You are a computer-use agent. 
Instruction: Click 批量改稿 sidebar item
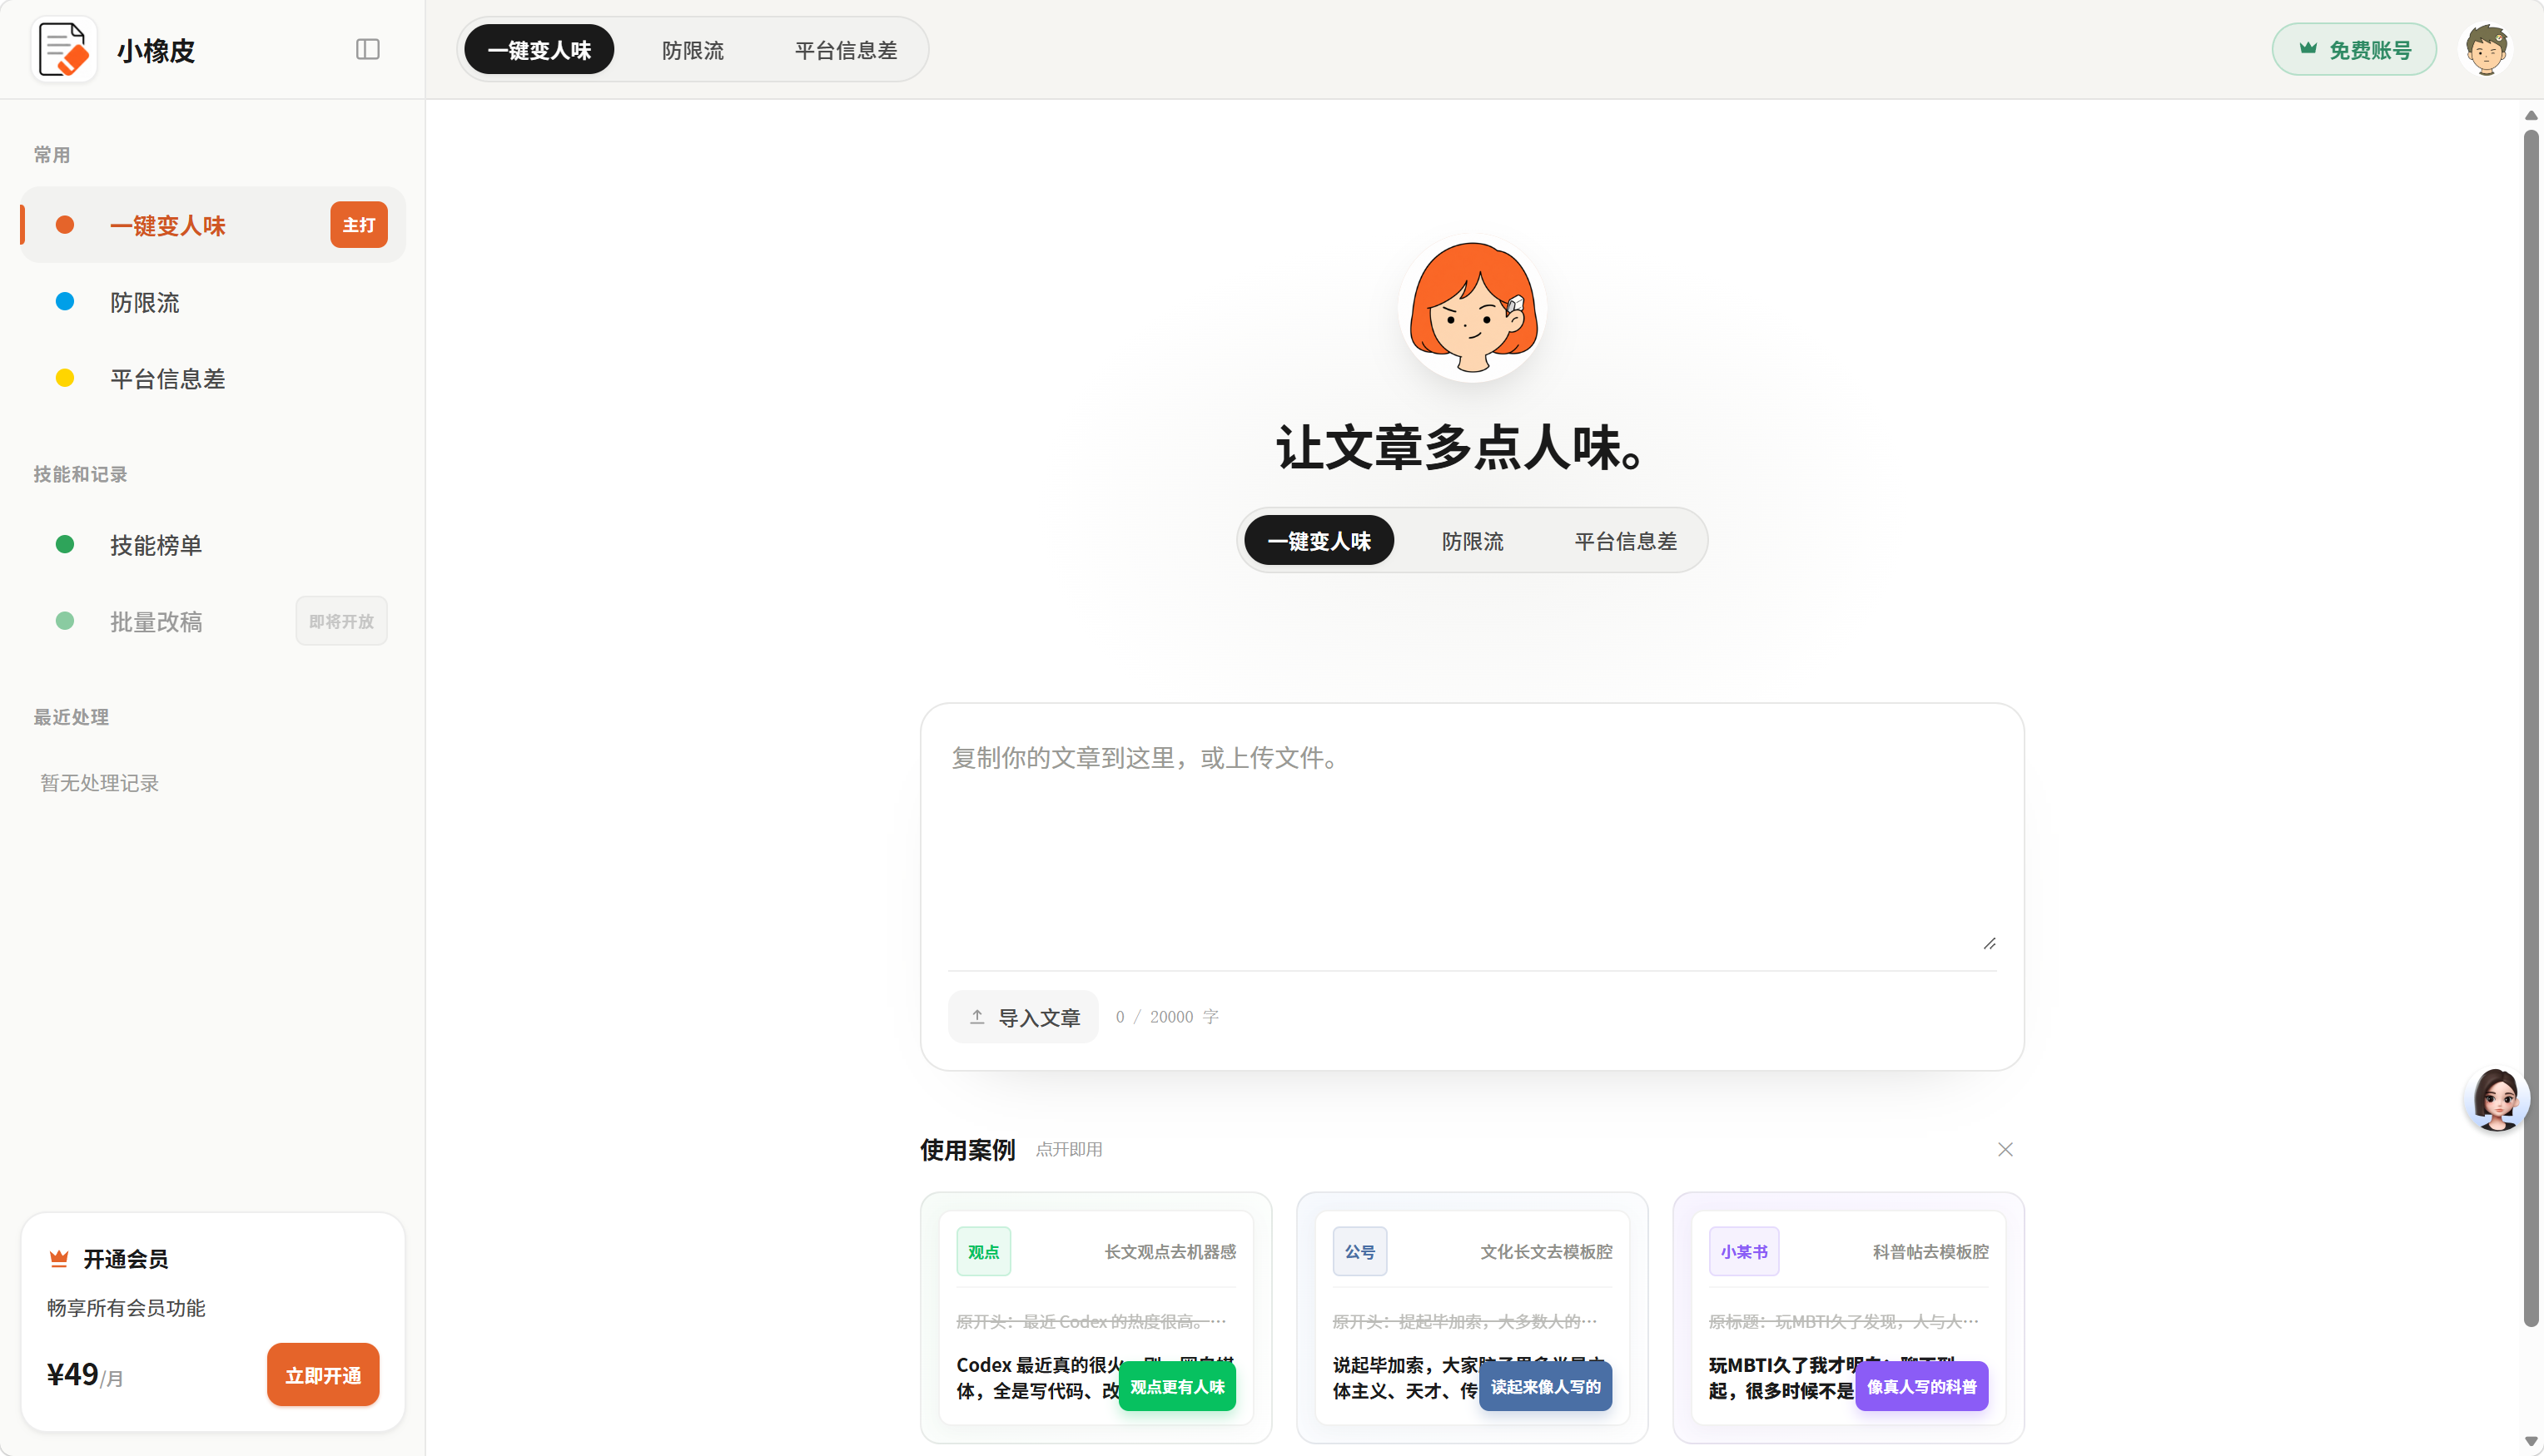213,622
